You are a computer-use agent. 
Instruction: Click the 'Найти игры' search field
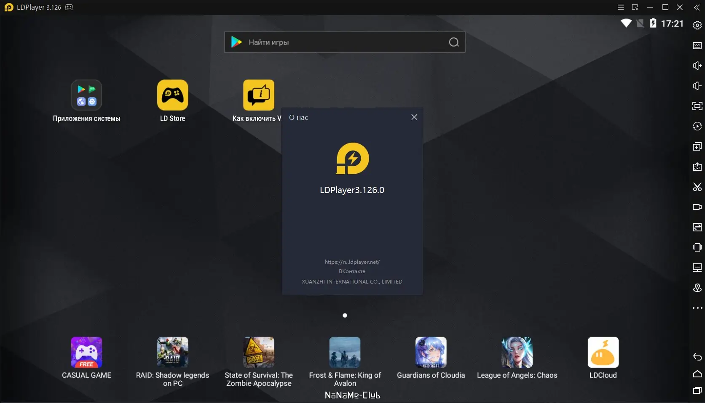point(345,42)
